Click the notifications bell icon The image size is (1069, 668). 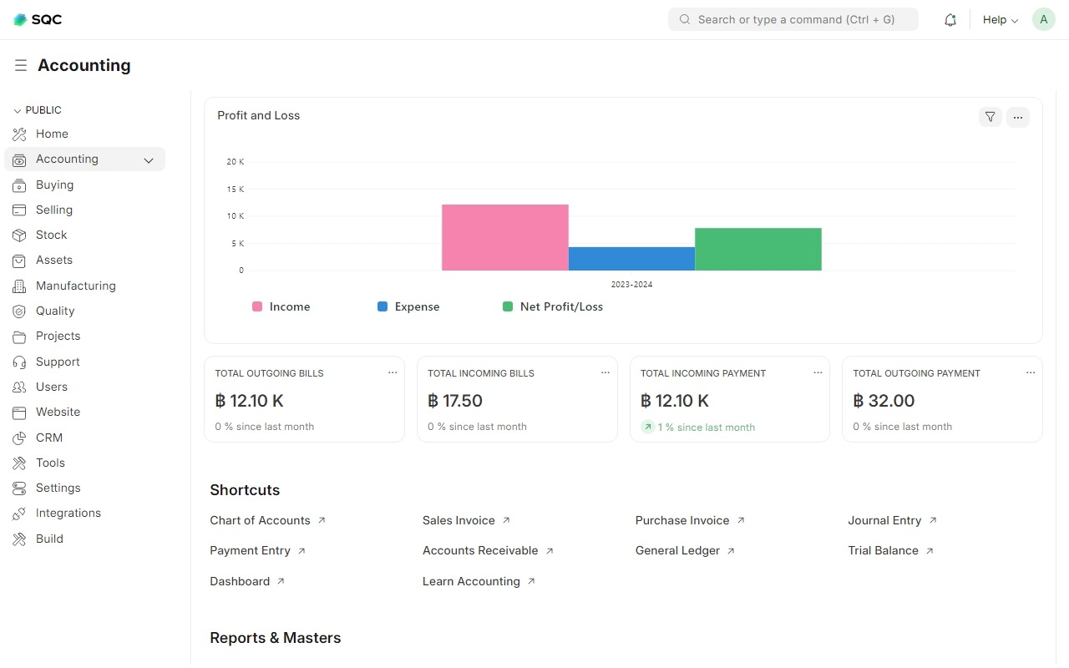pos(950,20)
